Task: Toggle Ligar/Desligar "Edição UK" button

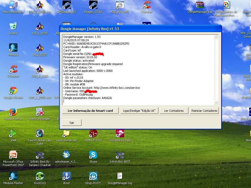Action: [x=139, y=111]
